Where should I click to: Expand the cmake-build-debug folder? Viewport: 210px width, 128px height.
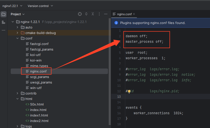click(17, 33)
